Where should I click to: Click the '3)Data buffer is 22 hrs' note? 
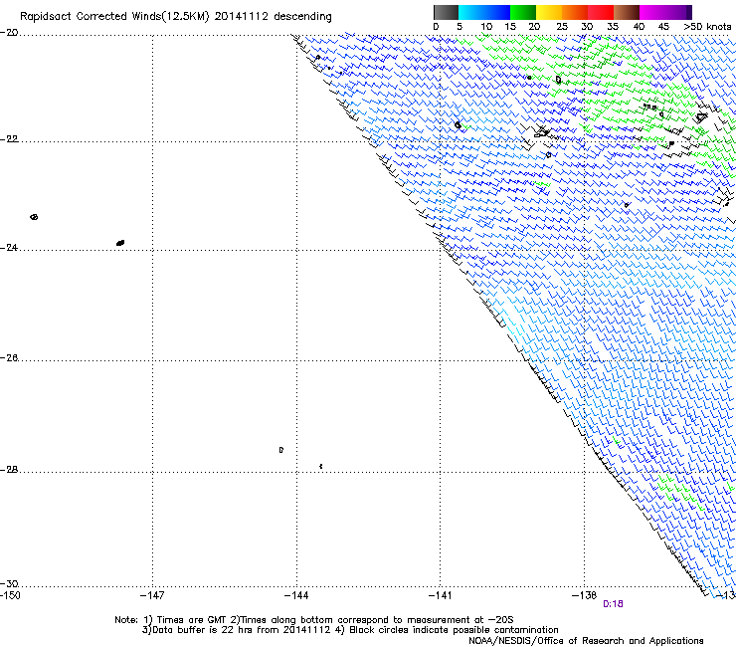tap(236, 630)
